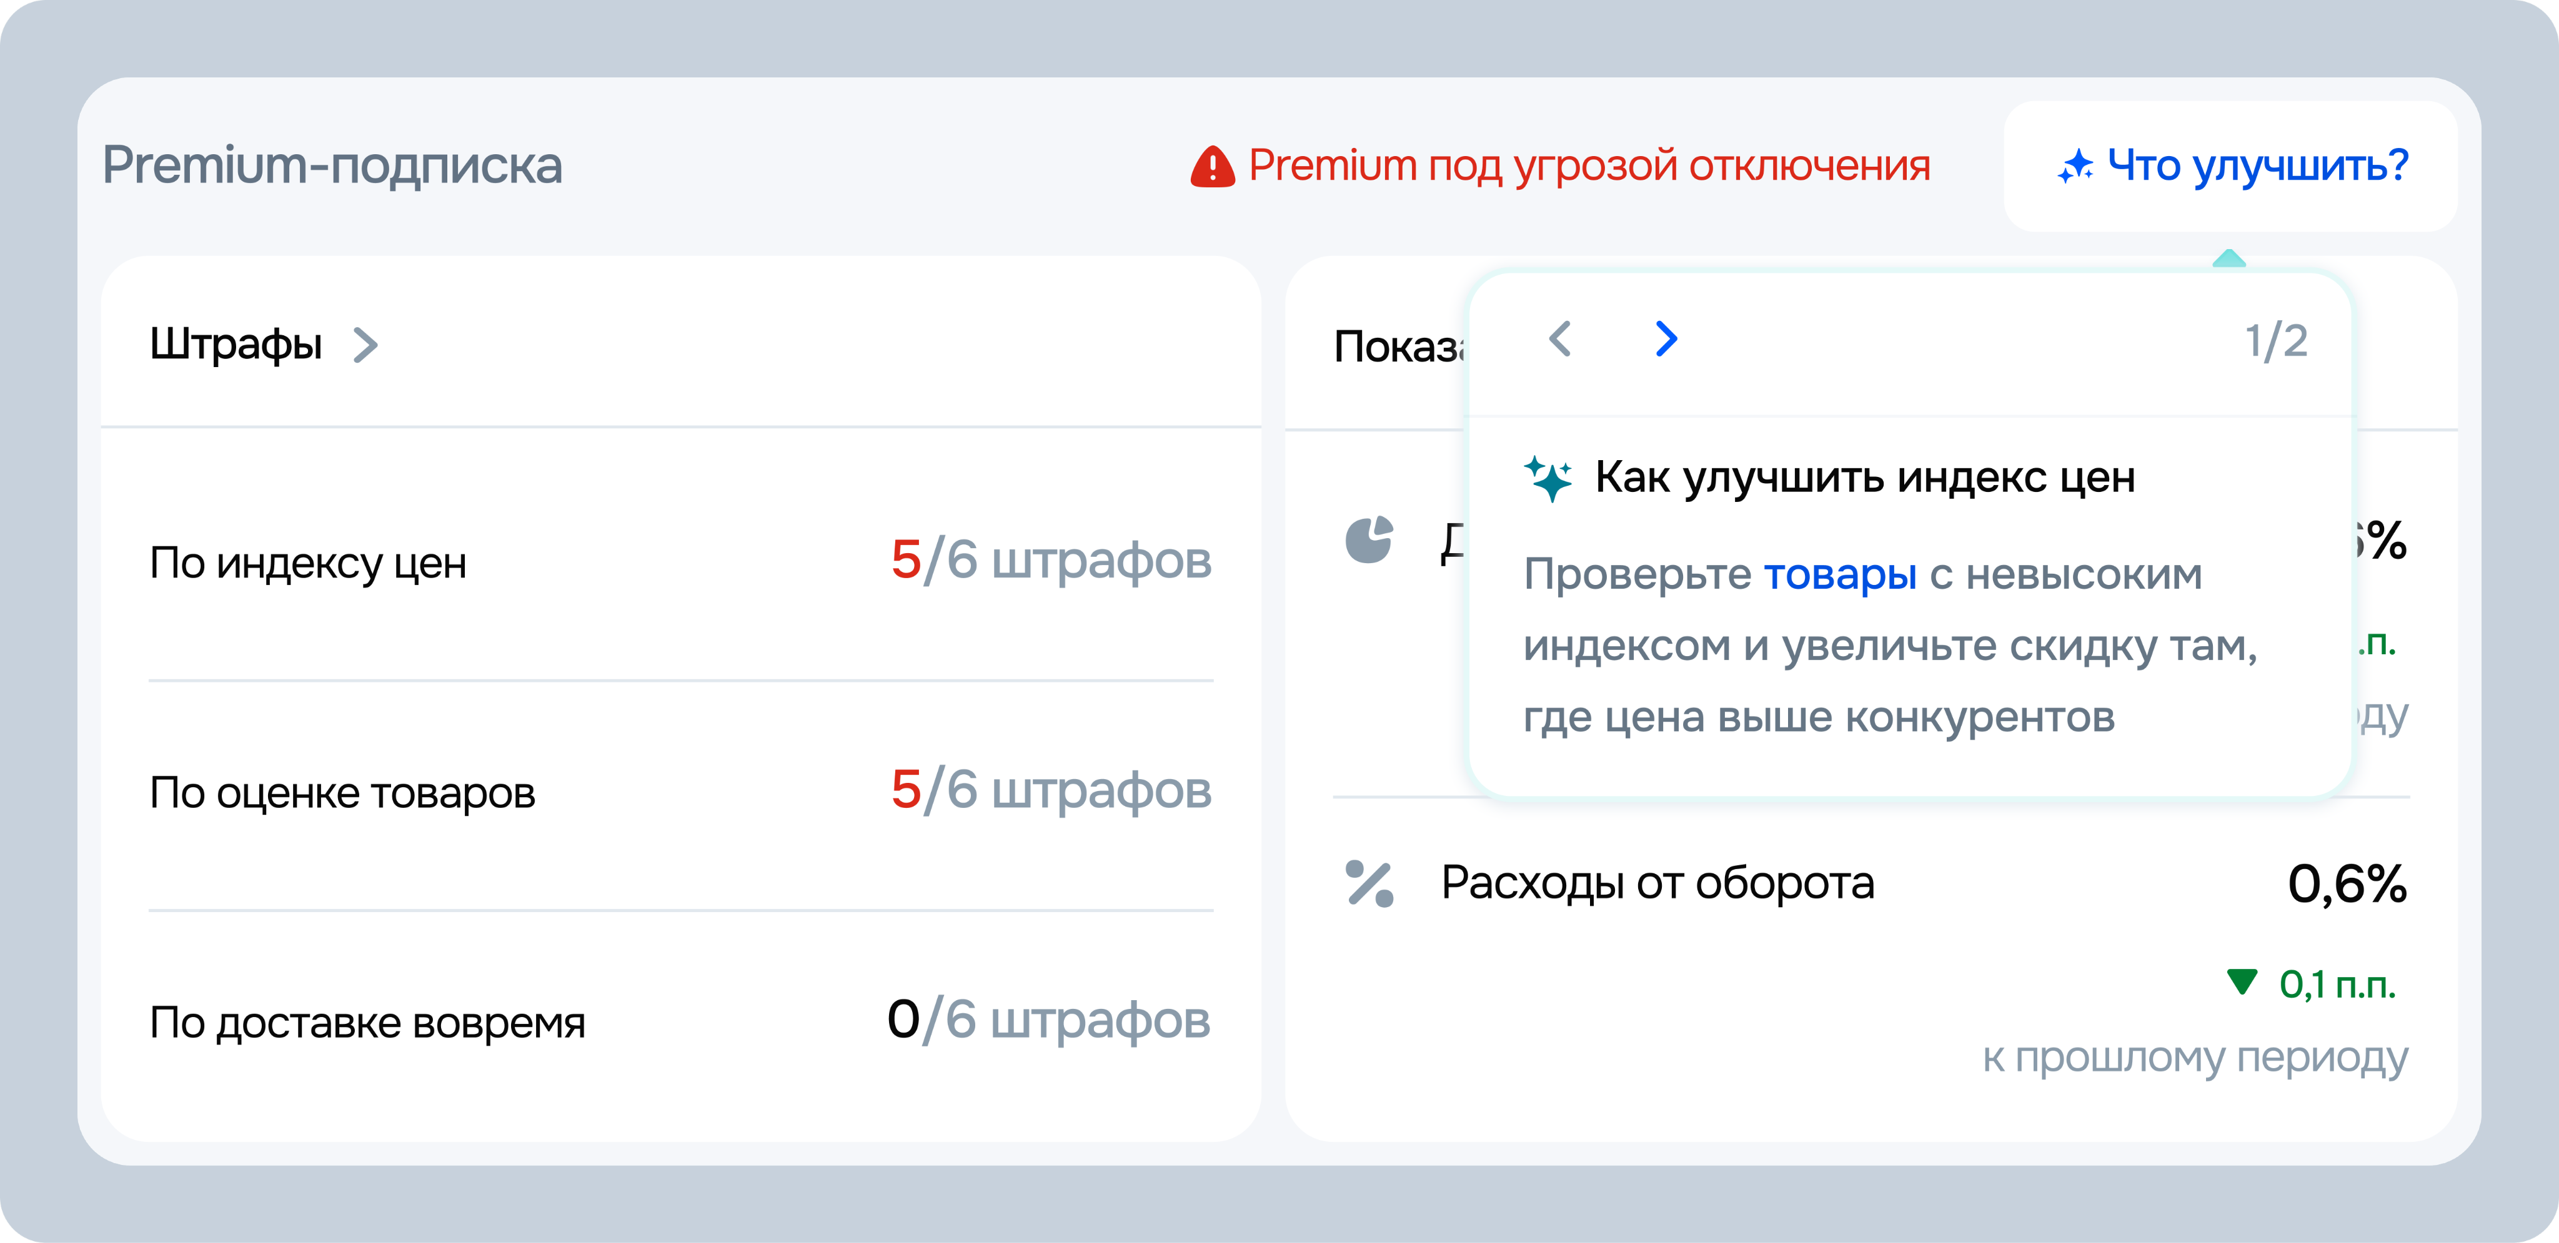
Task: Select the По доставке вовремя row
Action: pyautogui.click(x=367, y=1023)
